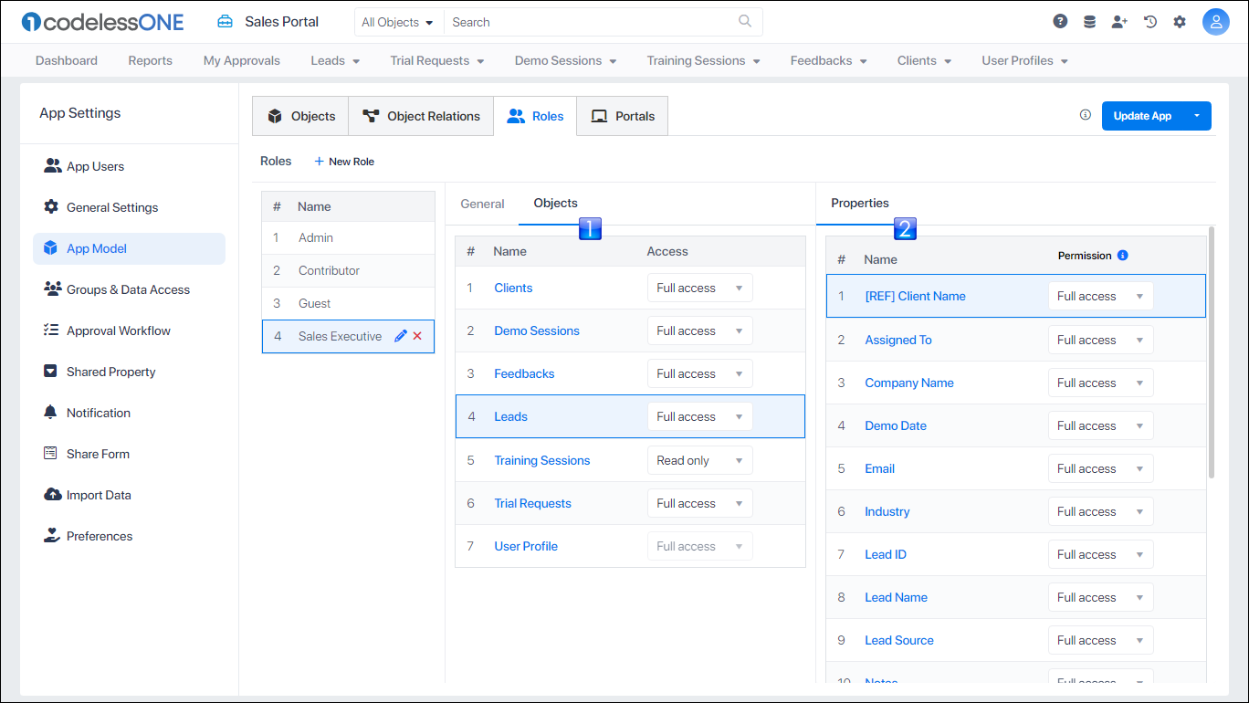
Task: Click the Permission info icon
Action: (1123, 256)
